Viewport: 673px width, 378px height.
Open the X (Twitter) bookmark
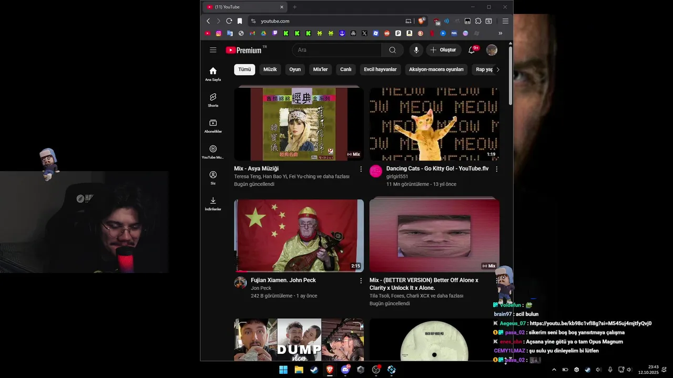click(364, 33)
